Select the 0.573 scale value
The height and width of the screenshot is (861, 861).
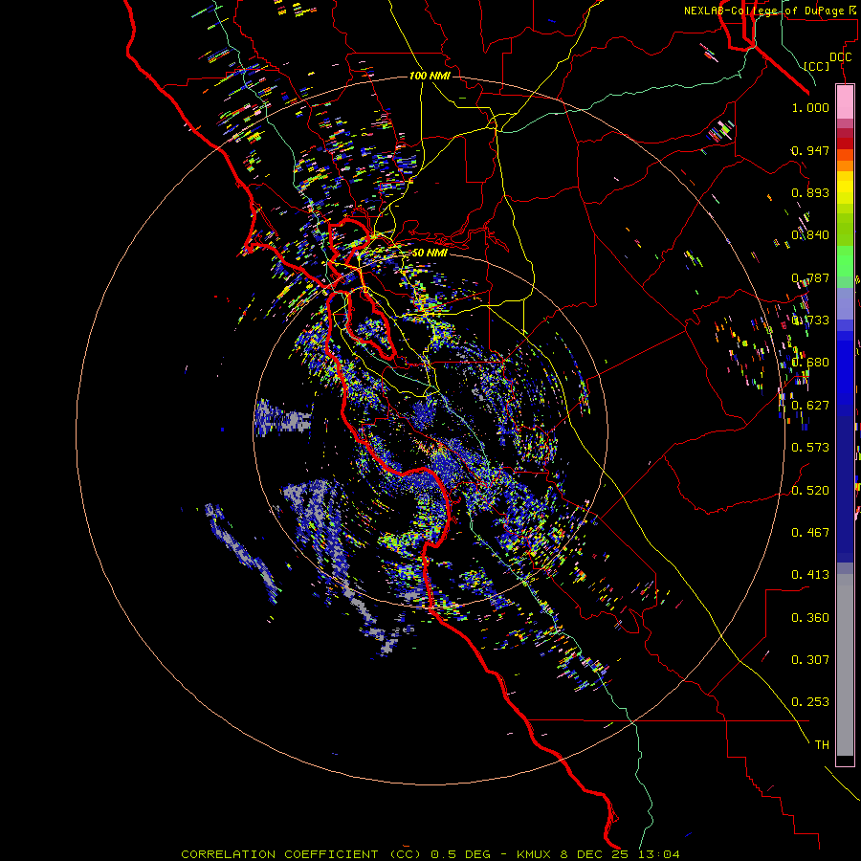[810, 448]
